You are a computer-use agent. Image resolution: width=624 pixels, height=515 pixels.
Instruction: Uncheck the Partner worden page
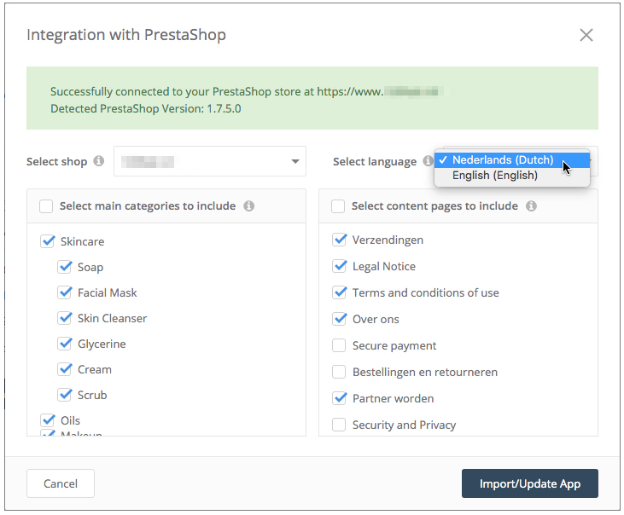point(339,398)
